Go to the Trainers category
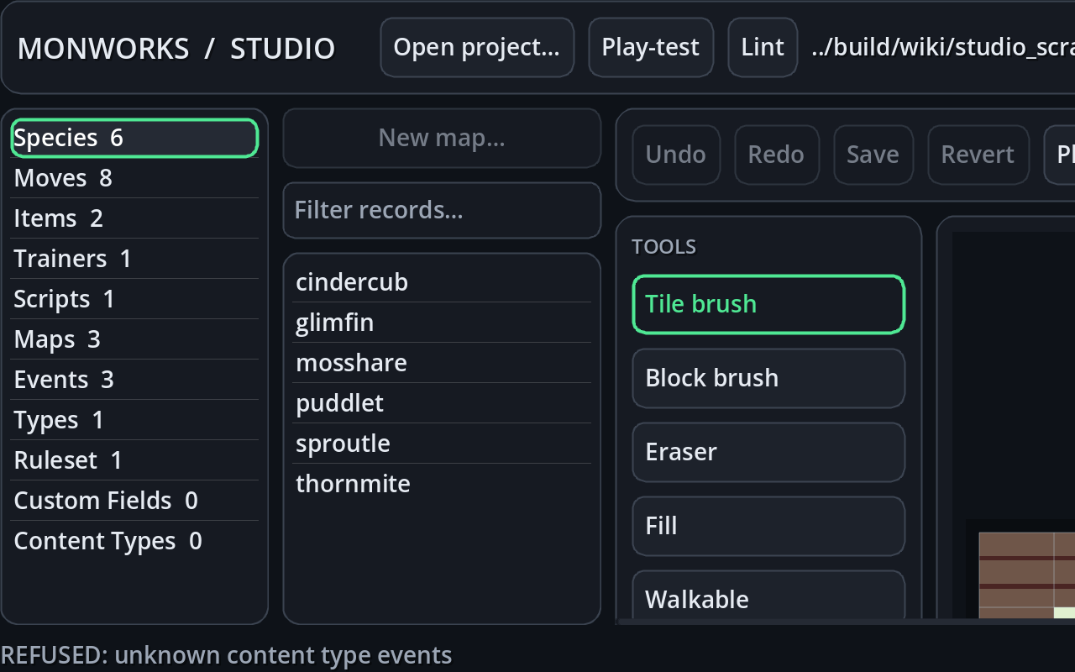1075x672 pixels. (134, 259)
